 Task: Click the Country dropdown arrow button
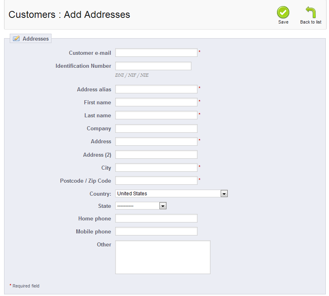pos(224,194)
